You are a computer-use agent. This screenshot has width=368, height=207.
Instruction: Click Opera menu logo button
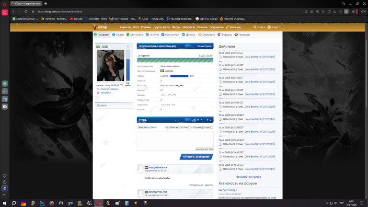(x=5, y=4)
